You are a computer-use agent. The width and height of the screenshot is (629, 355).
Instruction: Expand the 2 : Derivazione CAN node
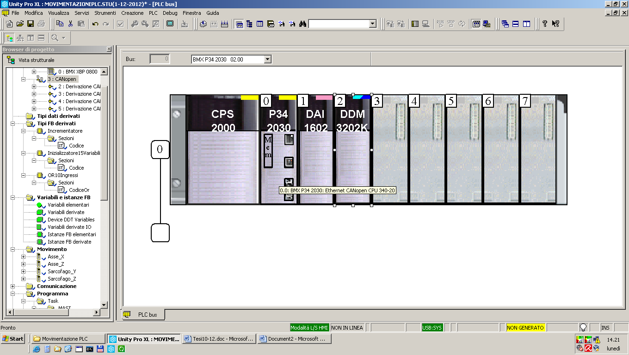(x=34, y=86)
